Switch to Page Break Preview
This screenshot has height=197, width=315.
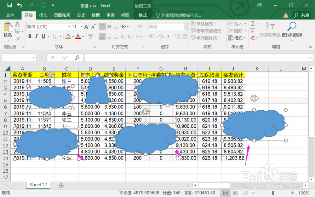point(245,193)
